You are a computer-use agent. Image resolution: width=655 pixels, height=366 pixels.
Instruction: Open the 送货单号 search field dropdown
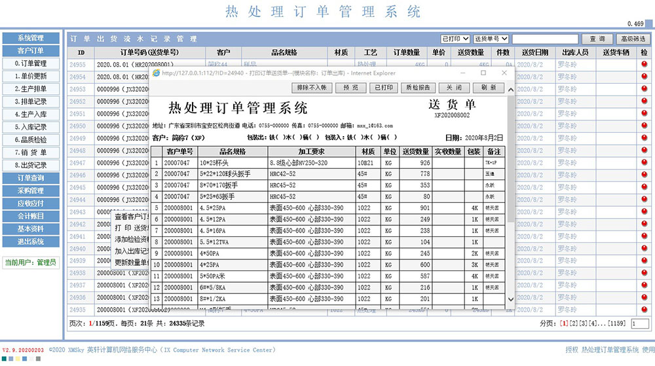(491, 39)
